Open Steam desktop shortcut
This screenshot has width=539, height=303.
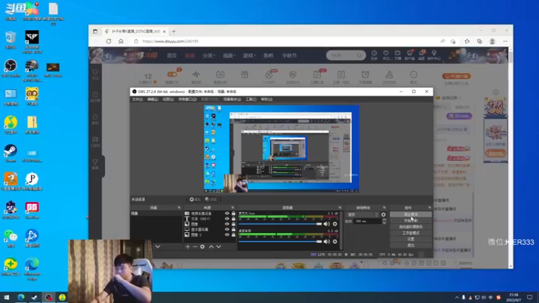click(11, 153)
